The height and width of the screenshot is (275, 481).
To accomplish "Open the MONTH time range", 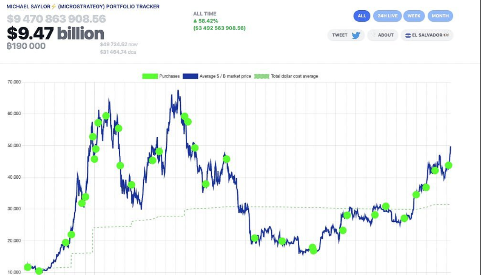I will point(440,16).
